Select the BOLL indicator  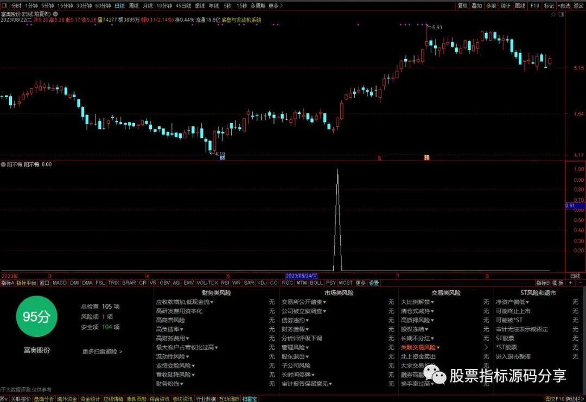pyautogui.click(x=316, y=283)
